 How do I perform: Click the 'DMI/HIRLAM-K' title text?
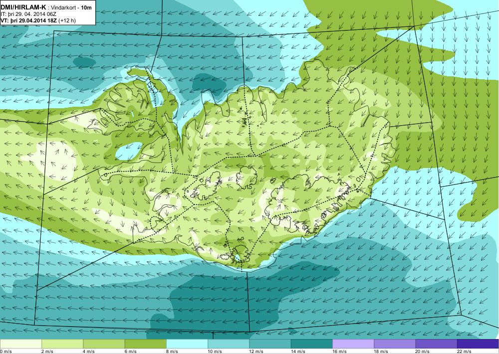[23, 7]
